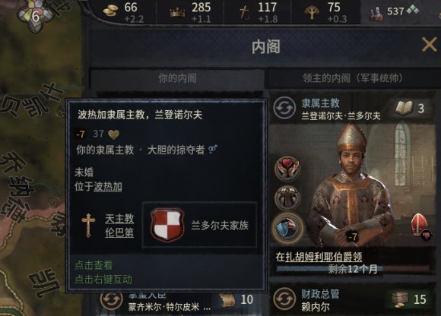Click the military soldiers strength icon
This screenshot has height=316, width=441.
[x=376, y=14]
